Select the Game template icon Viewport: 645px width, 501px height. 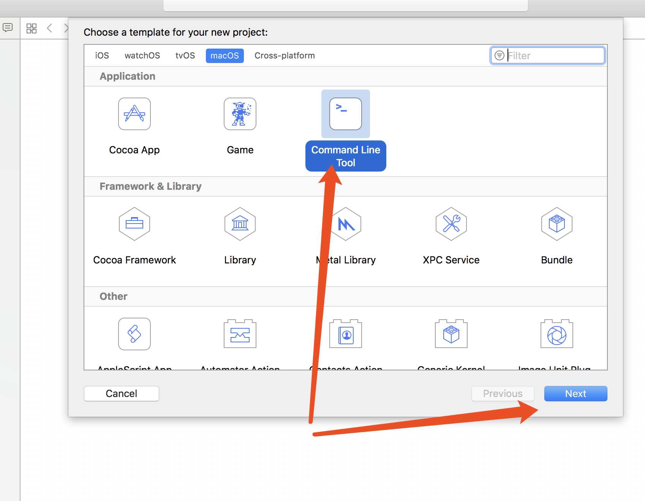(x=240, y=114)
